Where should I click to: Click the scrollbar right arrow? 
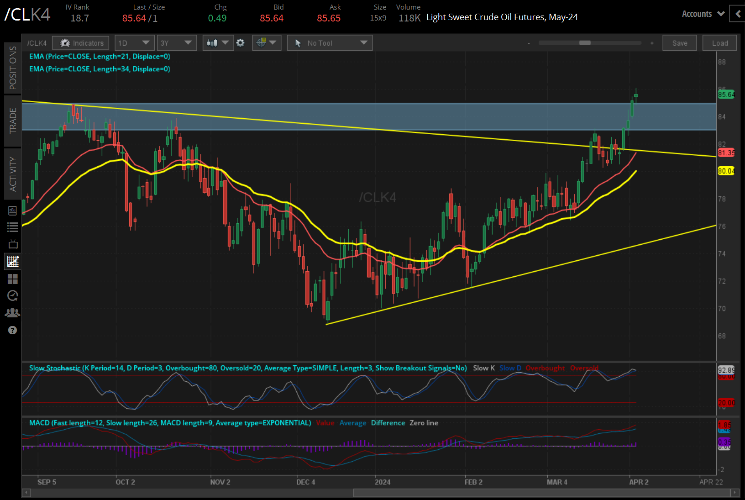point(735,493)
